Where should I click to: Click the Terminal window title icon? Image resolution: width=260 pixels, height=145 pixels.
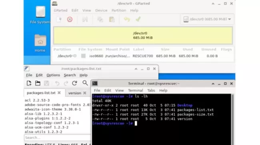coord(95,84)
